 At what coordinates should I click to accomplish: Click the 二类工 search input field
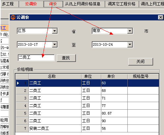[x=36, y=58]
